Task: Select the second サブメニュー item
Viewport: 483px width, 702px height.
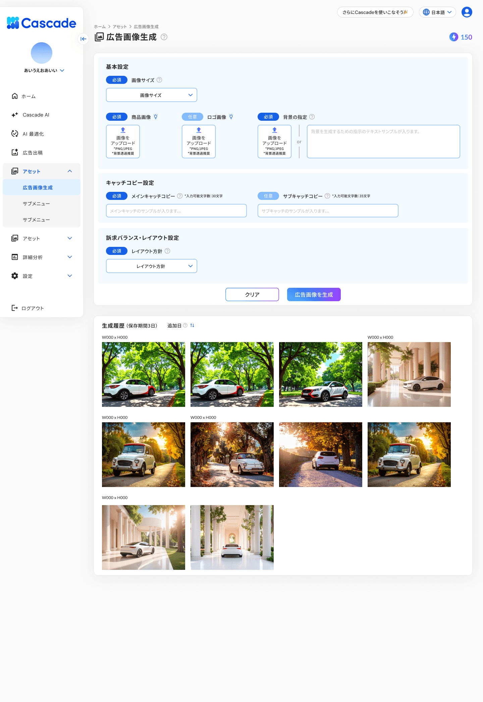Action: point(42,219)
